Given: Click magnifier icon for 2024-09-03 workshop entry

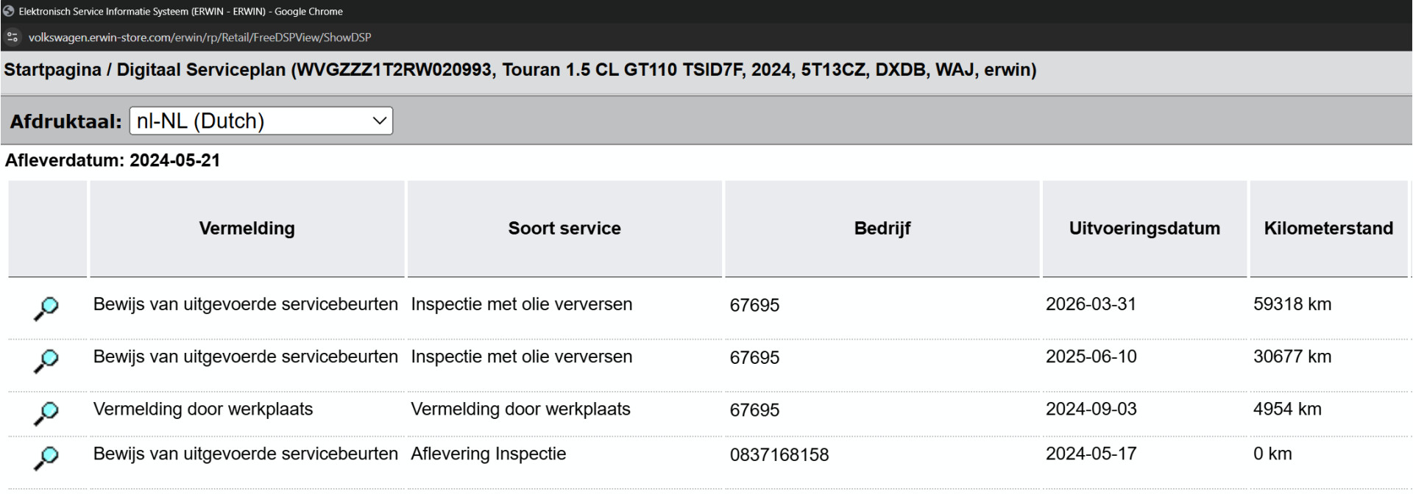Looking at the screenshot, I should pyautogui.click(x=46, y=414).
